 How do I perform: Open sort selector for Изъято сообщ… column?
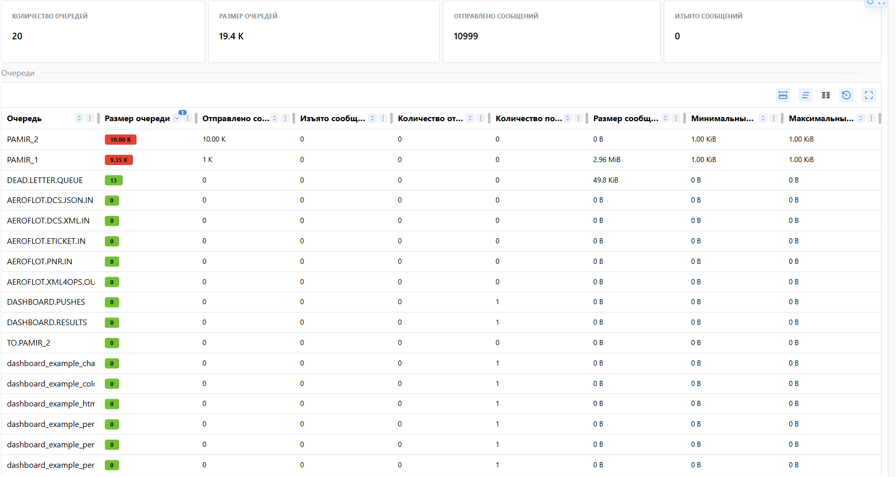click(x=372, y=119)
